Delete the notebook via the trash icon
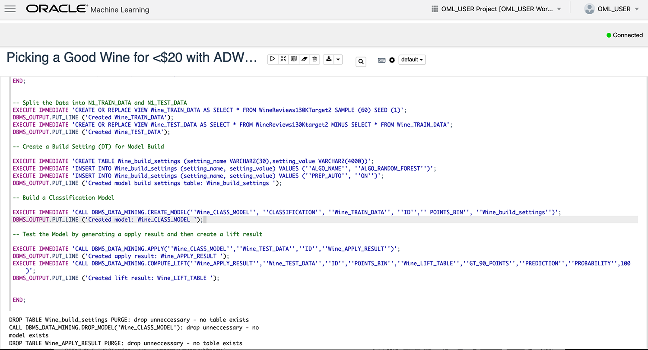This screenshot has width=648, height=350. (x=314, y=59)
